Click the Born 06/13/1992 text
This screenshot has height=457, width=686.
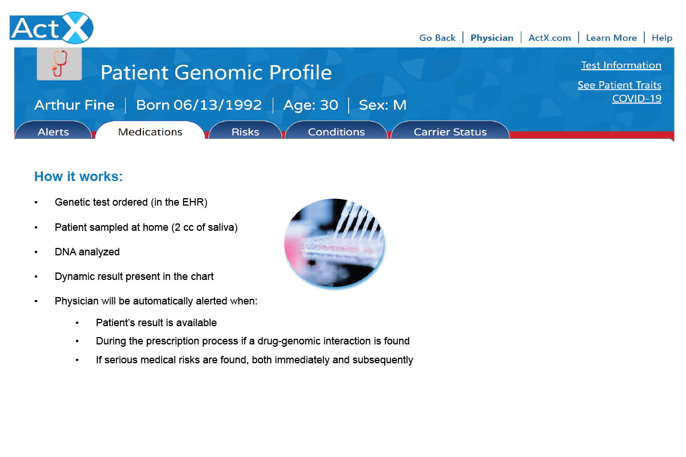[x=199, y=105]
